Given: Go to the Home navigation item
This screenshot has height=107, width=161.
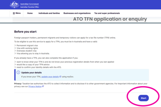Looking at the screenshot, I should [x=30, y=13].
